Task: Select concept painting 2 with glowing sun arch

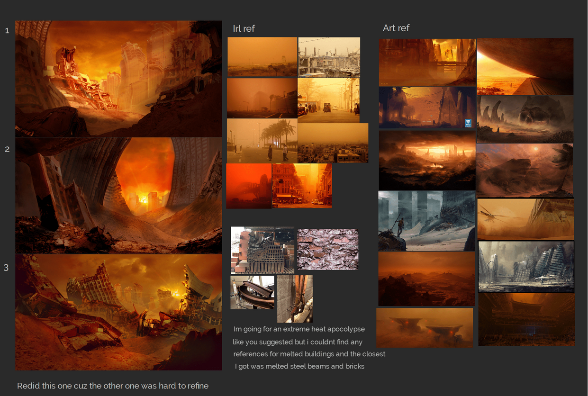Action: [118, 196]
